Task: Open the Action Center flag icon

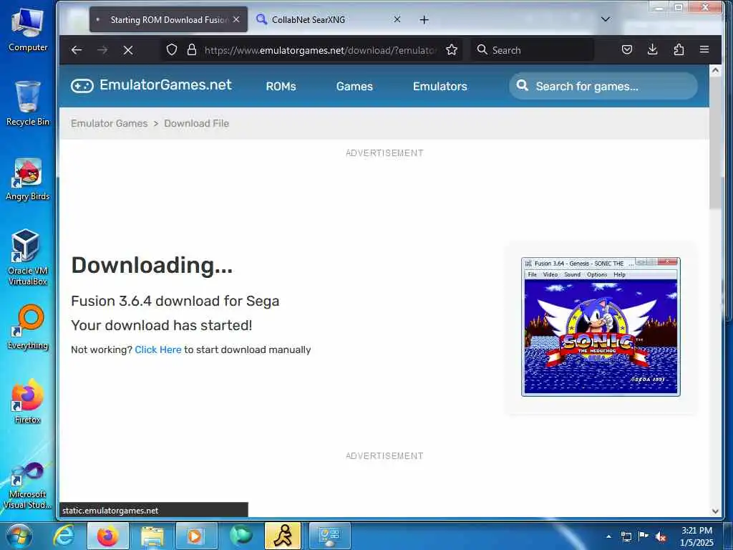Action: [x=644, y=536]
